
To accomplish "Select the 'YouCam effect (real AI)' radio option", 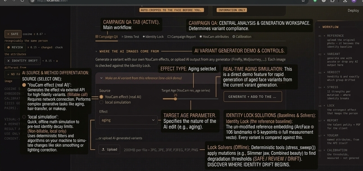I will tap(101, 97).
